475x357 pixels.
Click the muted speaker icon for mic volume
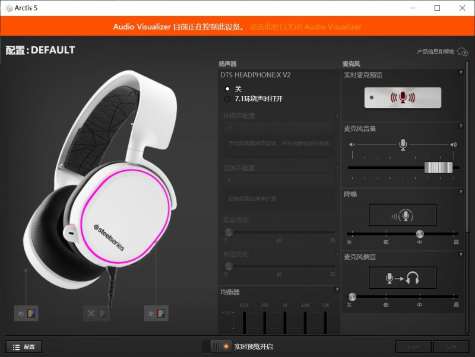(352, 145)
